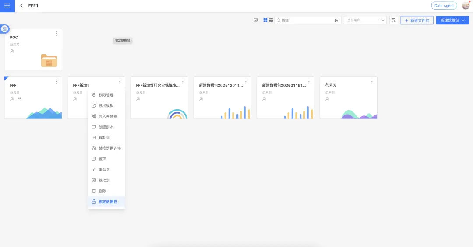
Task: Choose 权限管理 in the context menu
Action: click(106, 95)
